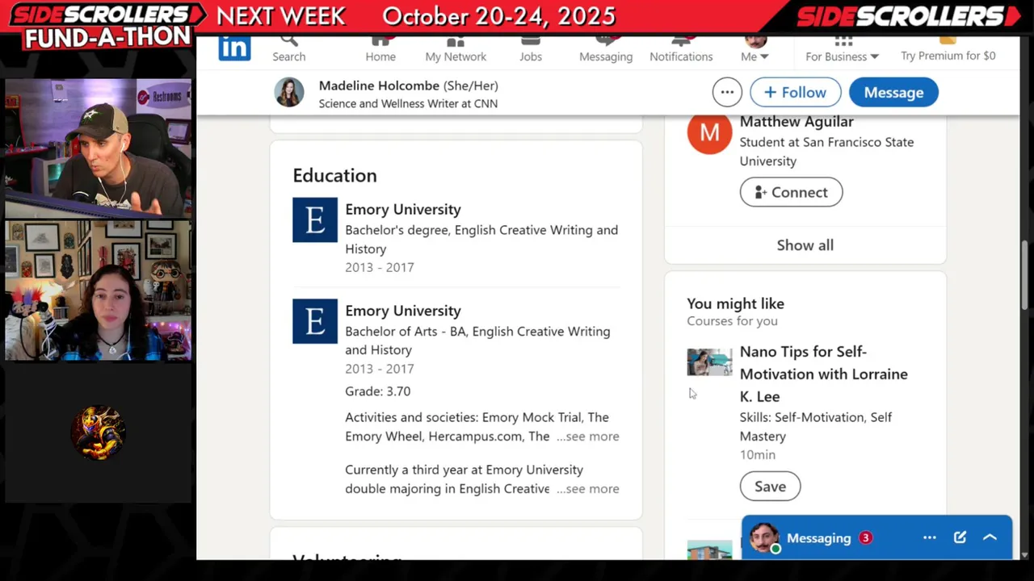1034x581 pixels.
Task: Open the Jobs tab
Action: point(531,49)
